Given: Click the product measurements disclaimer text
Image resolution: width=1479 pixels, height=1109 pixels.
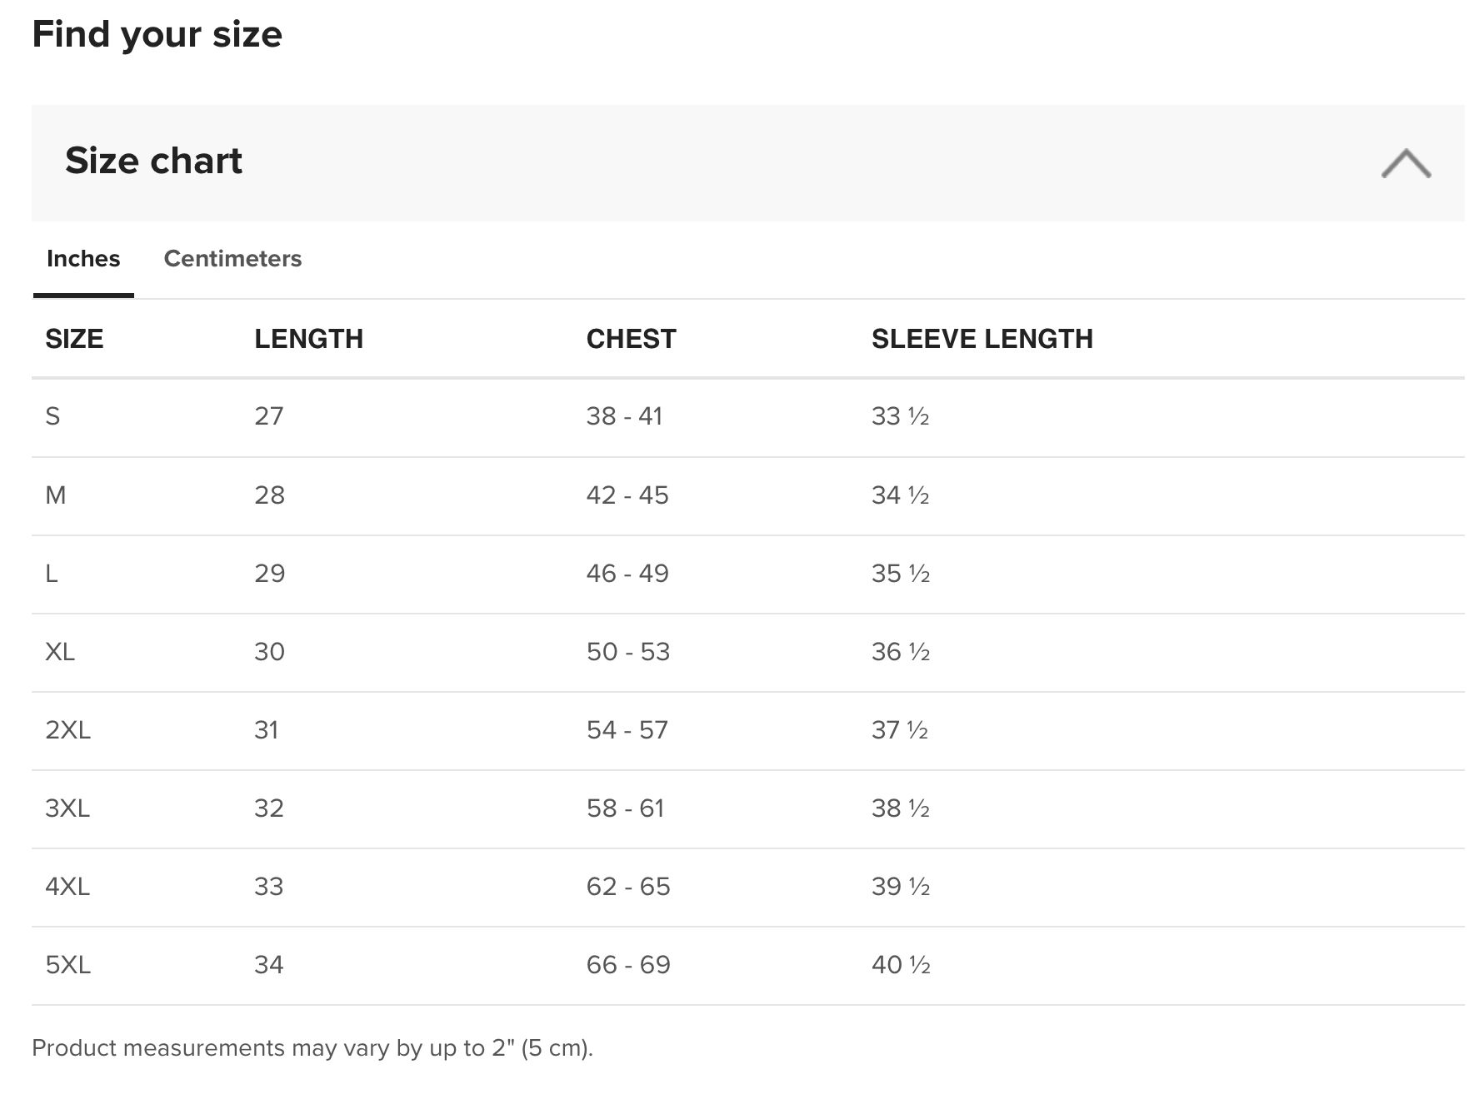Looking at the screenshot, I should pyautogui.click(x=312, y=1047).
